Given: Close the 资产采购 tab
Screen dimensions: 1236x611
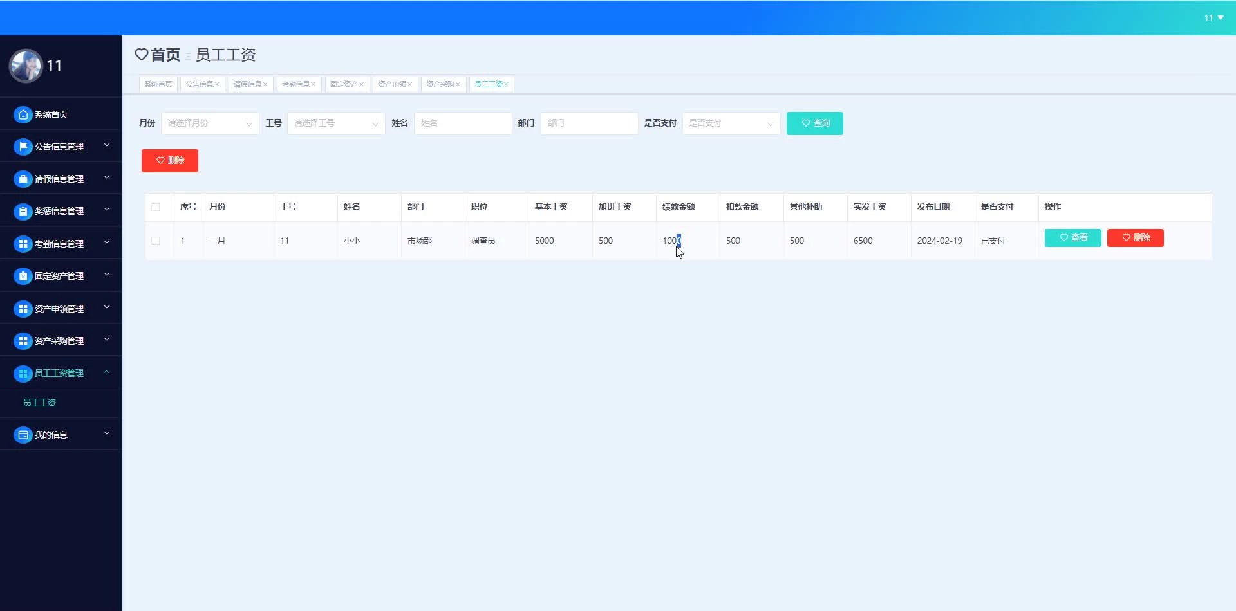Looking at the screenshot, I should 458,84.
